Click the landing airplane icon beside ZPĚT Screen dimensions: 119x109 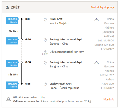(x=7, y=7)
